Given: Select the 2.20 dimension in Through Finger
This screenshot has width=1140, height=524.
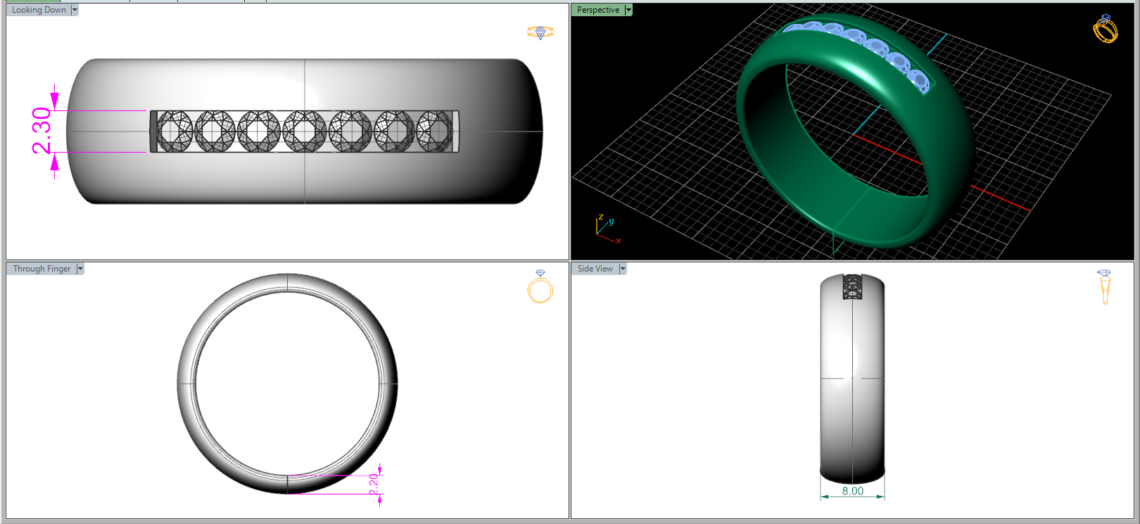Looking at the screenshot, I should pos(374,484).
